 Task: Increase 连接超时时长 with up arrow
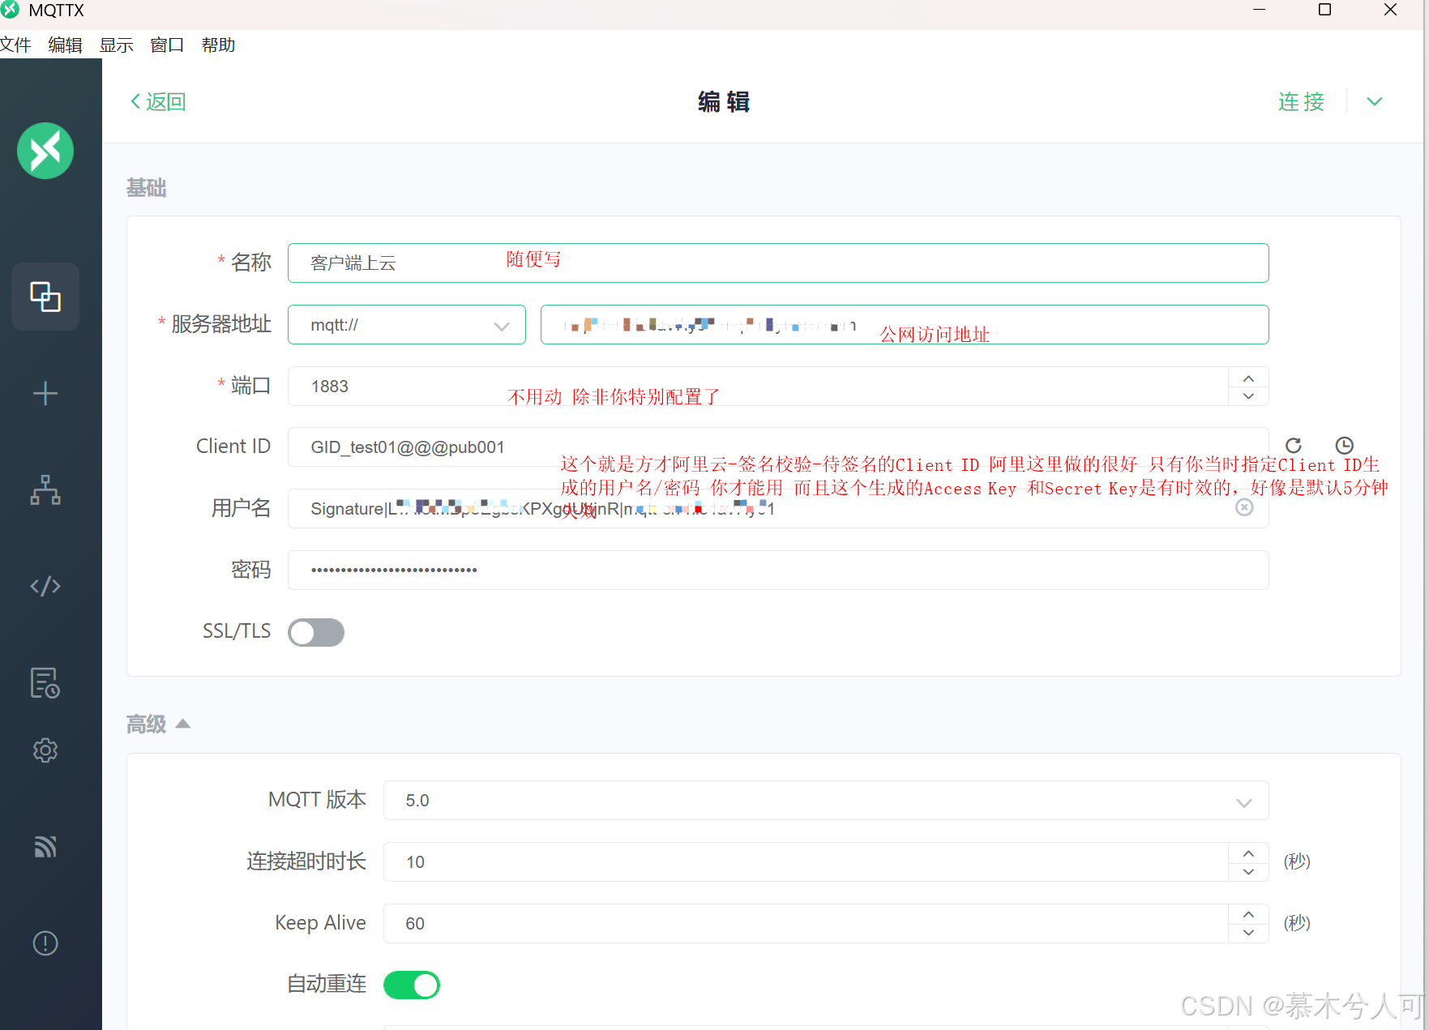pyautogui.click(x=1249, y=853)
